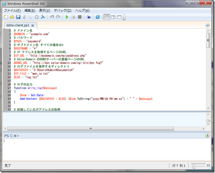Click inside the command input pane
This screenshot has height=173, width=215.
click(107, 149)
